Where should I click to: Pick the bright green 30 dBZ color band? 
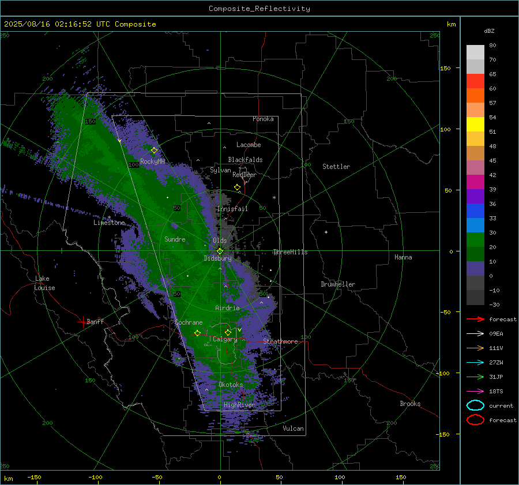475,240
